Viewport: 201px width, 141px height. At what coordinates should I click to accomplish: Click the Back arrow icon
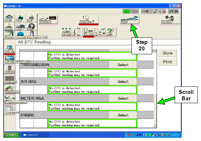pos(20,18)
